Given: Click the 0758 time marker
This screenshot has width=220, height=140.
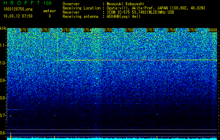Looking at the screenshot, I should pos(171,30).
